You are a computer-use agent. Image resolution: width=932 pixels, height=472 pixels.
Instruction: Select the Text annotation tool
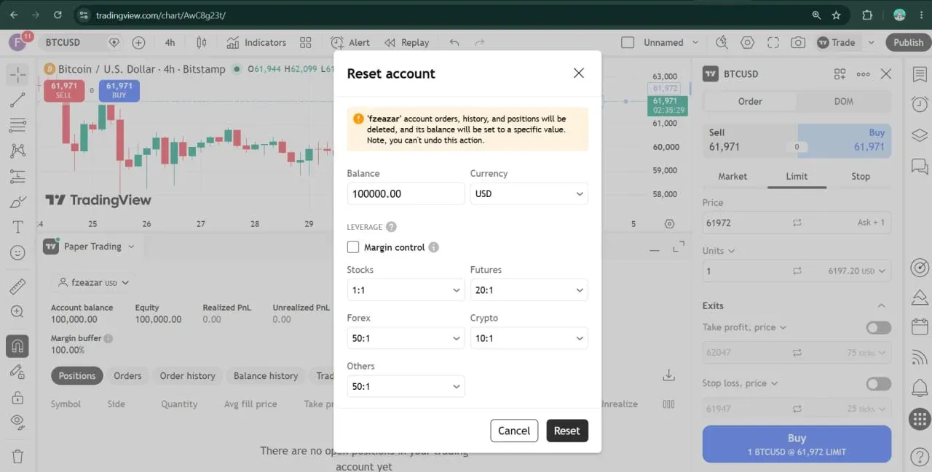(x=17, y=227)
